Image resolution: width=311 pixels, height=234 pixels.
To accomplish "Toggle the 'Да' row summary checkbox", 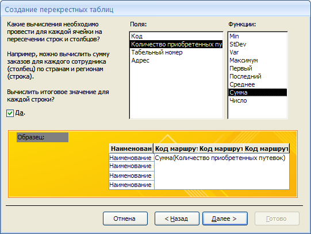I will coord(10,114).
